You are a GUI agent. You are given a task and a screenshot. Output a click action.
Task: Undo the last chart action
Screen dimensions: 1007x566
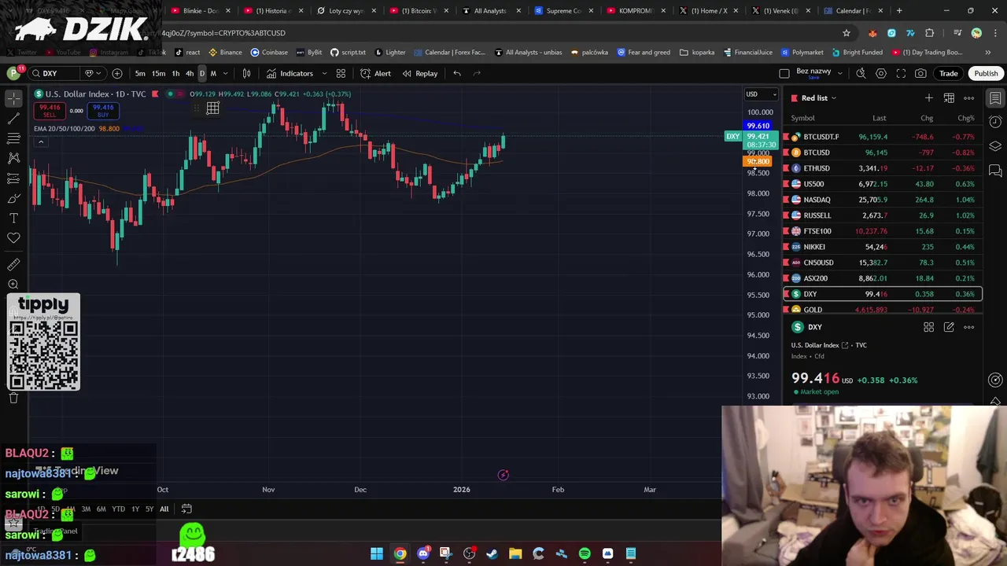pos(457,73)
